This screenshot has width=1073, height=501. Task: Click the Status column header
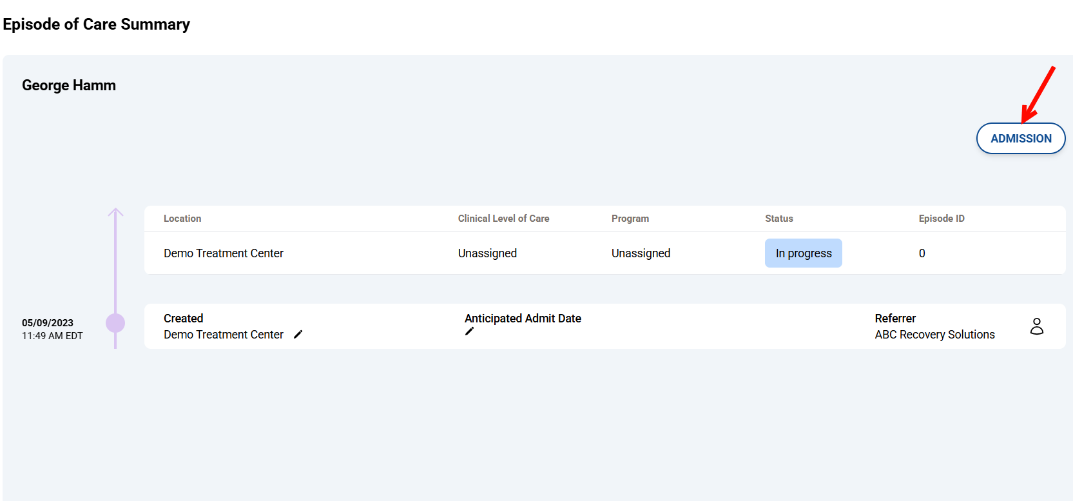click(778, 219)
